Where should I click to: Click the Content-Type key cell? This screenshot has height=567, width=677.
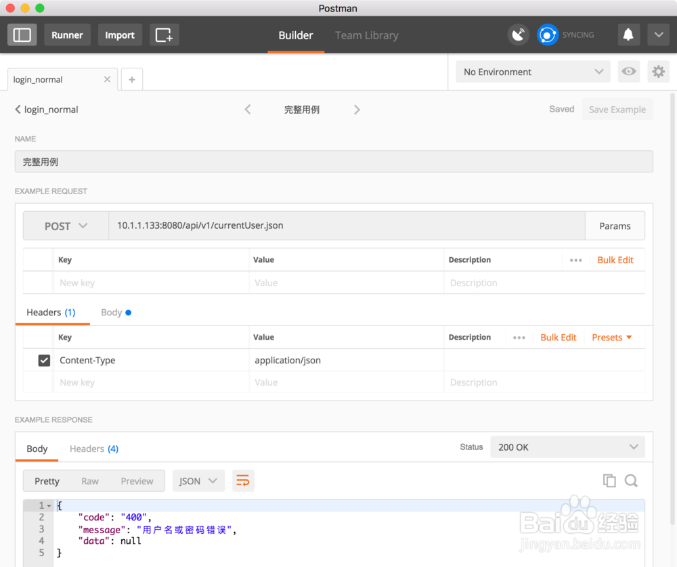[x=151, y=361]
